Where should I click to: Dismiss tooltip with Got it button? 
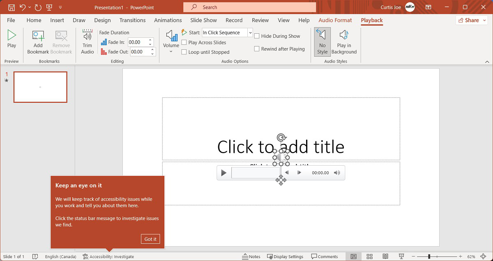coord(150,239)
